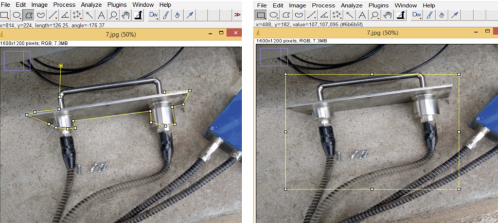Viewport: 498px width, 223px height.
Task: Expand more tools arrow in left toolbar
Action: (x=237, y=16)
